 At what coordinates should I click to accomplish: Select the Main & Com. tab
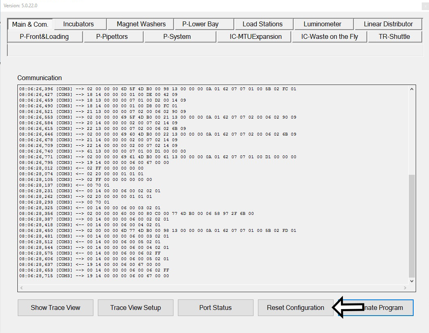click(x=30, y=24)
